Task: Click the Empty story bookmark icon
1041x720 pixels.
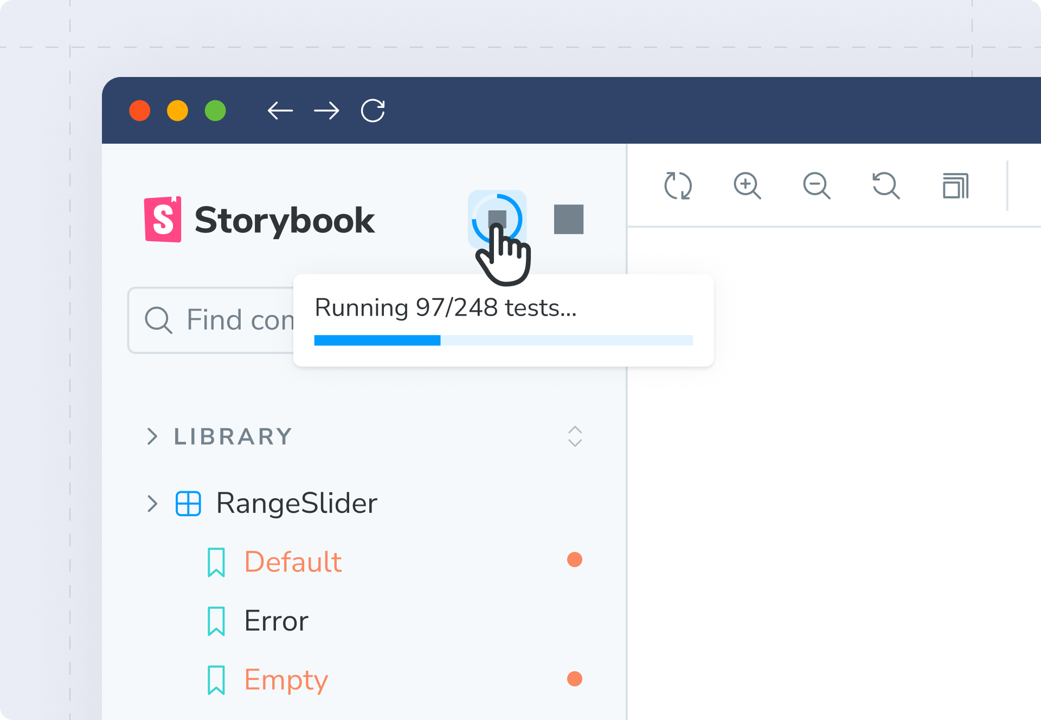Action: click(216, 680)
